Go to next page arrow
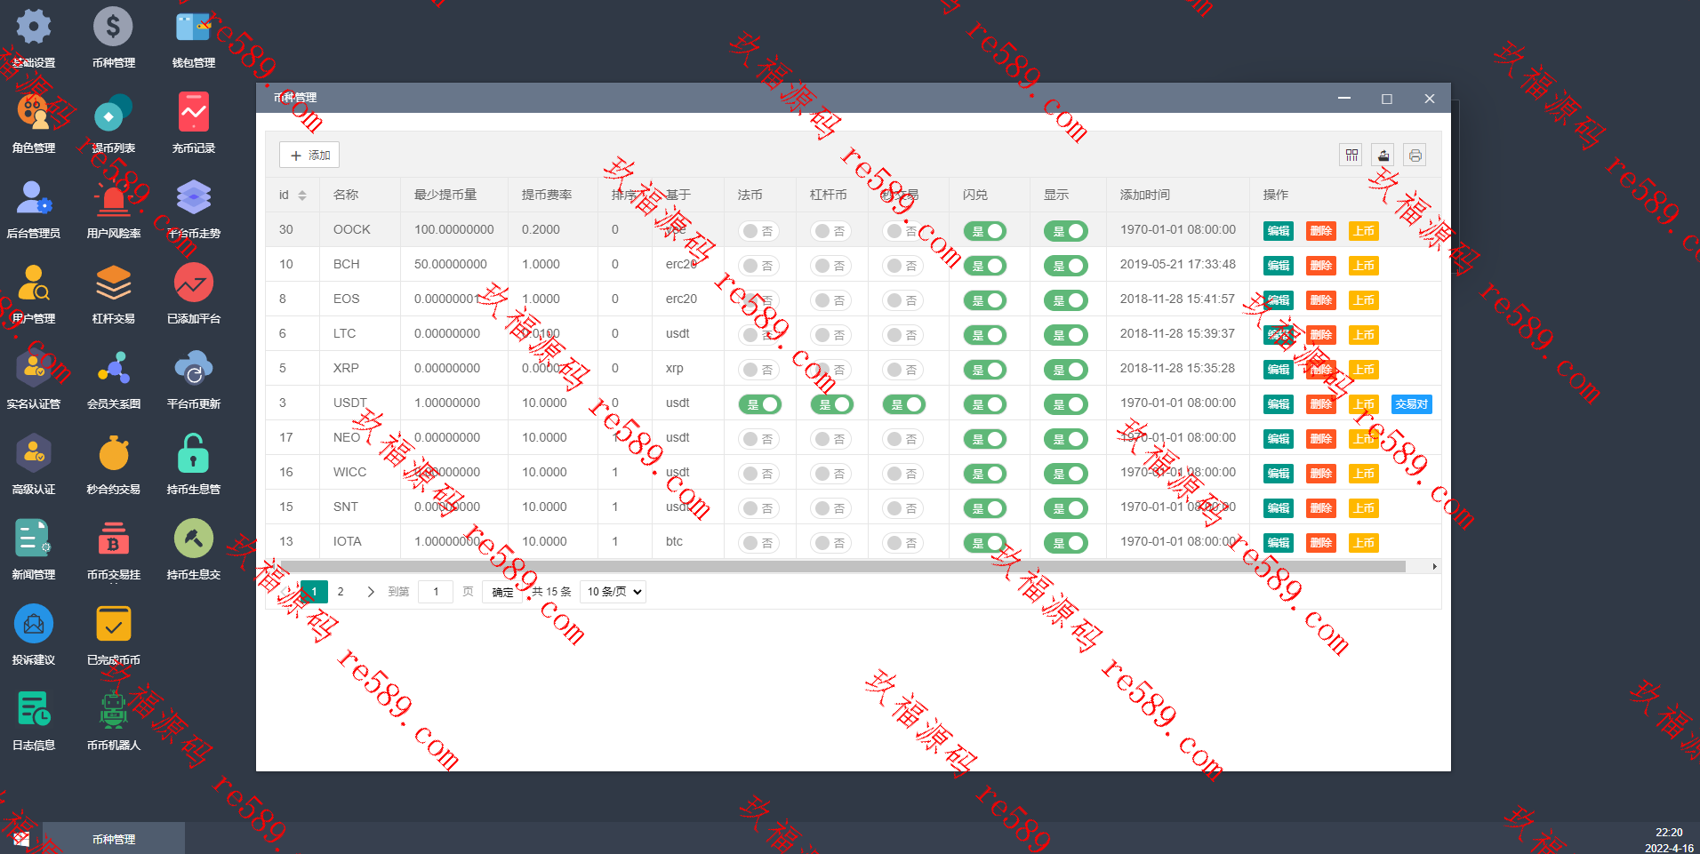Image resolution: width=1700 pixels, height=854 pixels. click(371, 592)
